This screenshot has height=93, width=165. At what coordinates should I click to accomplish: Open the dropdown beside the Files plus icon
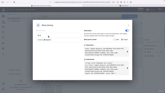click(x=34, y=14)
